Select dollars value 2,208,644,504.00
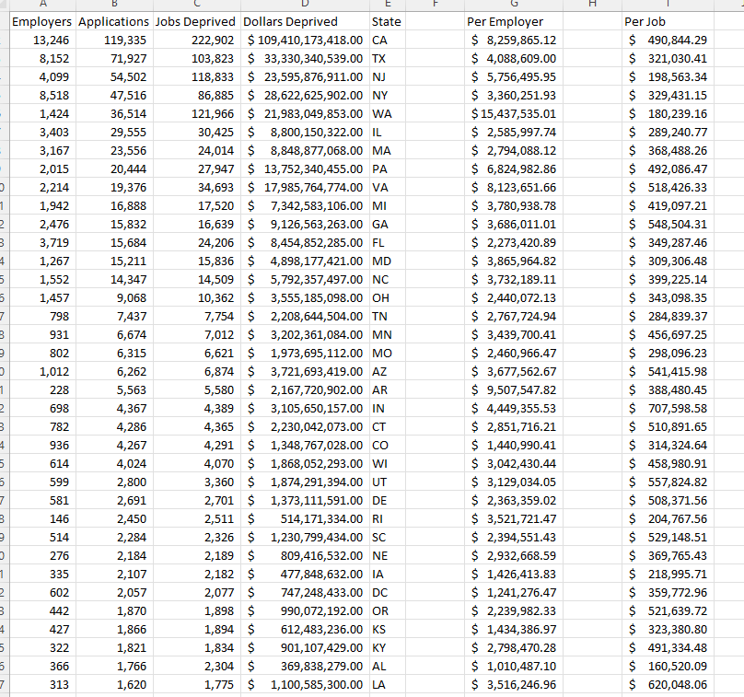The width and height of the screenshot is (744, 697). point(305,317)
